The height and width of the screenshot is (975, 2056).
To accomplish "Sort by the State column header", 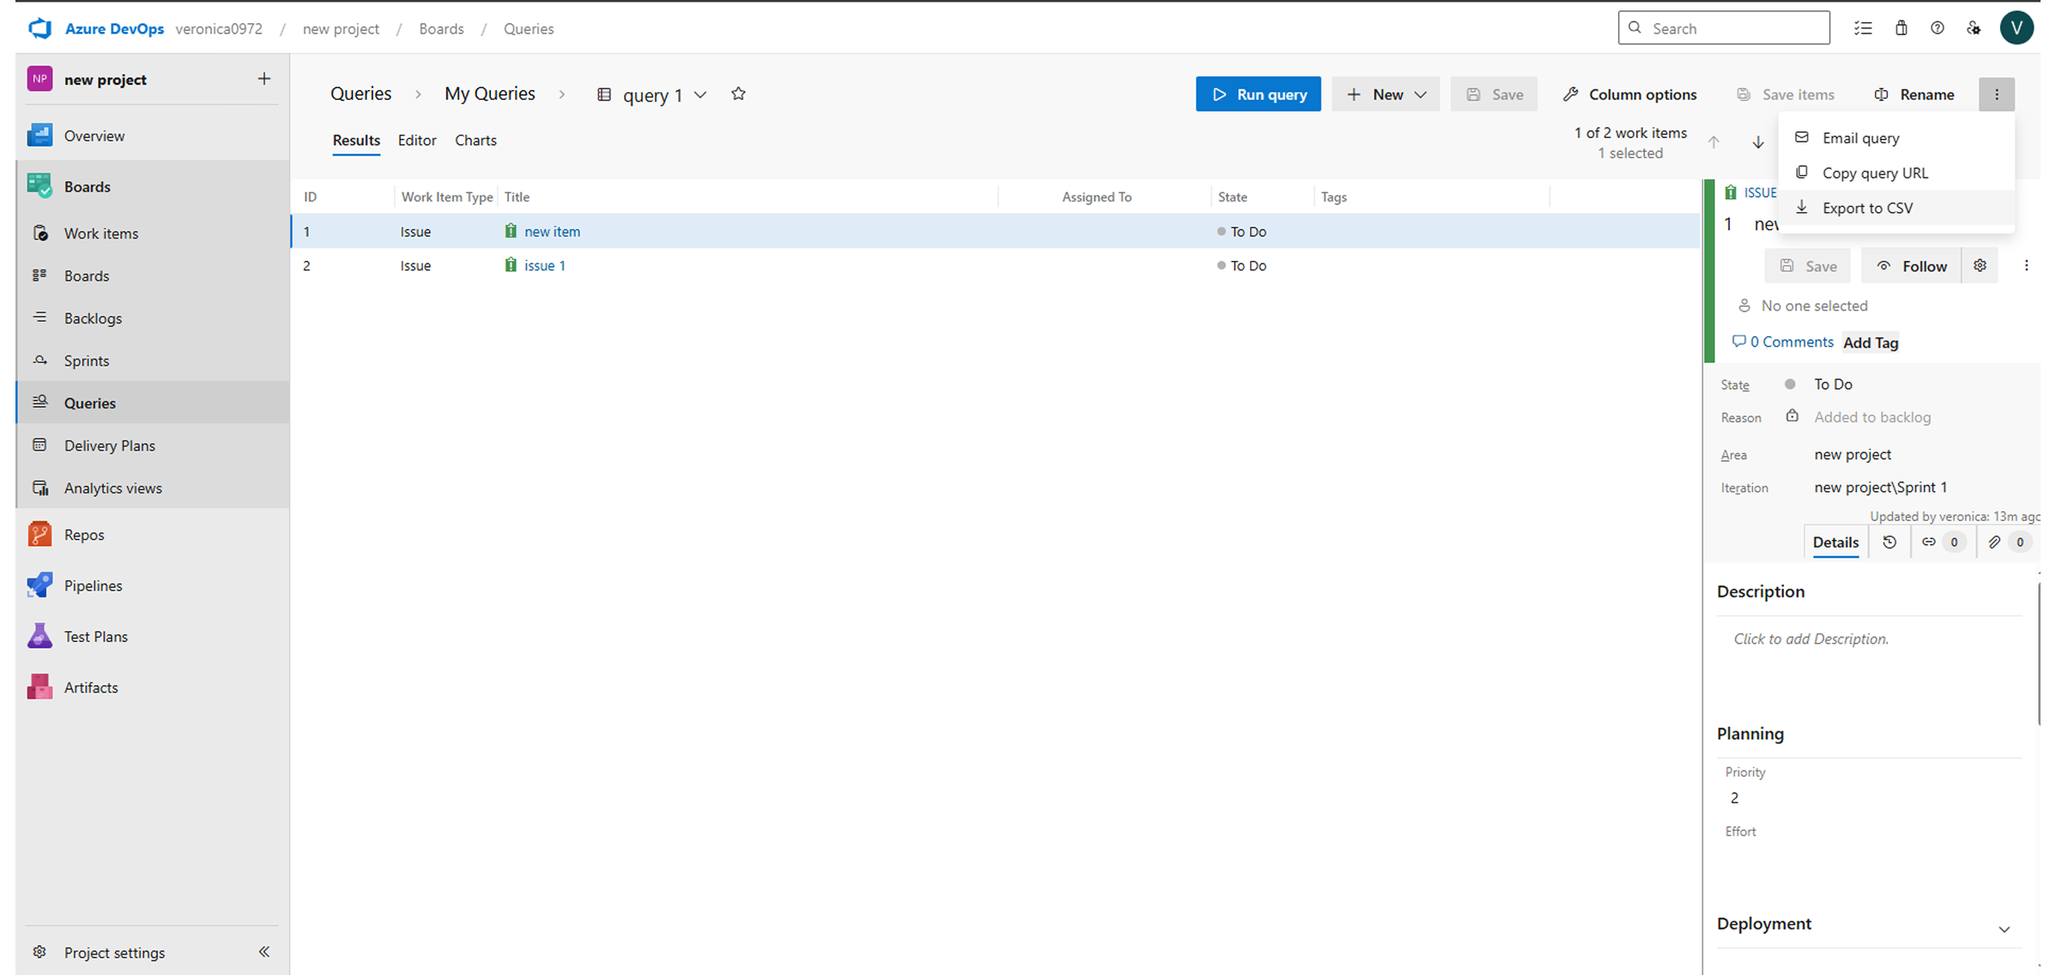I will click(x=1232, y=197).
